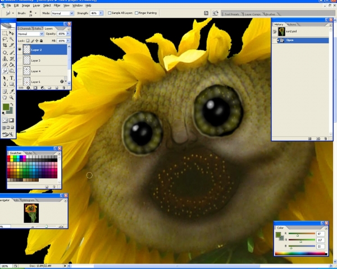The width and height of the screenshot is (337, 269).
Task: Select the Magic Wand tool
Action: (x=11, y=39)
